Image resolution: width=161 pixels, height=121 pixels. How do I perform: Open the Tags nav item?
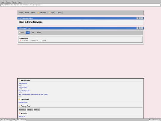pyautogui.click(x=51, y=13)
